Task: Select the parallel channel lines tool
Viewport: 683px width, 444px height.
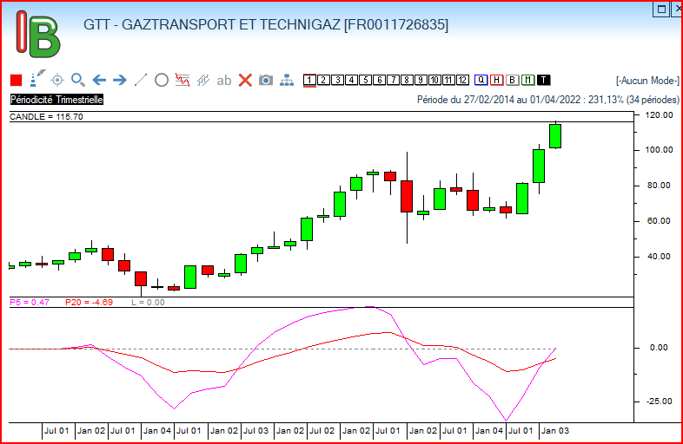Action: tap(203, 80)
